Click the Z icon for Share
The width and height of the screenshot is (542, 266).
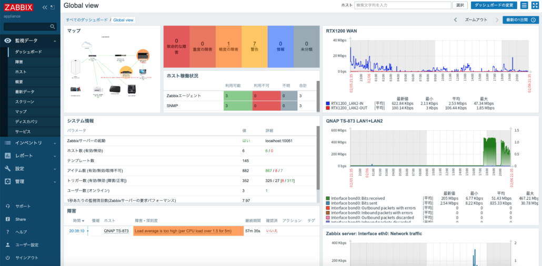(x=7, y=219)
